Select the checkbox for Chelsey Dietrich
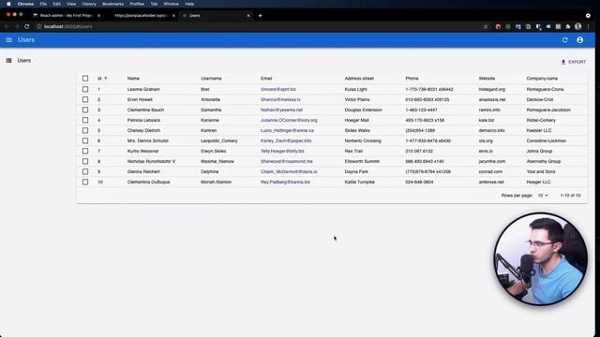Screen dimensions: 600x337 85,130
